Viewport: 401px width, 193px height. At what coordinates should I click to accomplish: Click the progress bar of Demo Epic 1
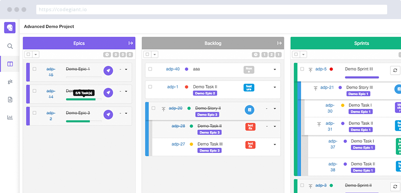(84, 77)
